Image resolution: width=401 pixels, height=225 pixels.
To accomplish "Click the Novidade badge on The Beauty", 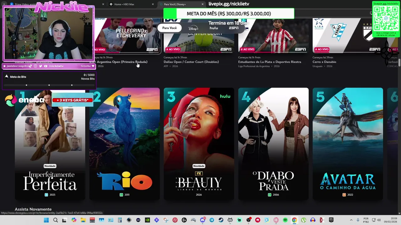I will click(199, 166).
